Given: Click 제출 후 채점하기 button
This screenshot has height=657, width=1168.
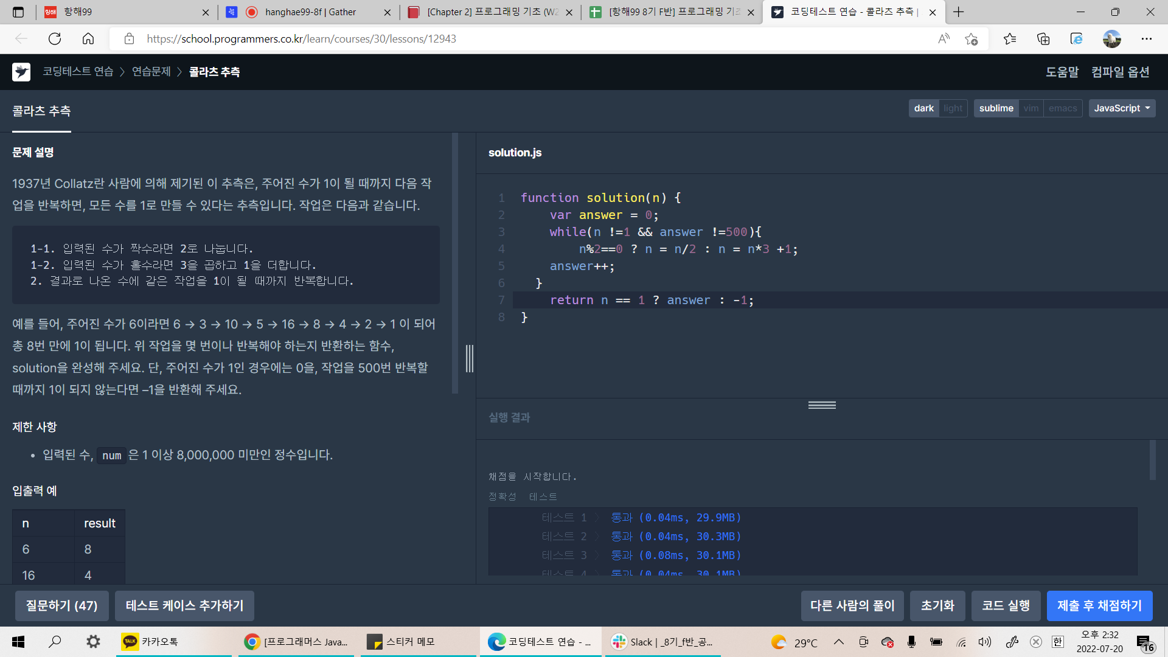Looking at the screenshot, I should click(1099, 606).
